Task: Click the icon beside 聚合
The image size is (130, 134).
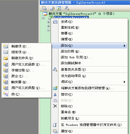Action: [x=6, y=76]
